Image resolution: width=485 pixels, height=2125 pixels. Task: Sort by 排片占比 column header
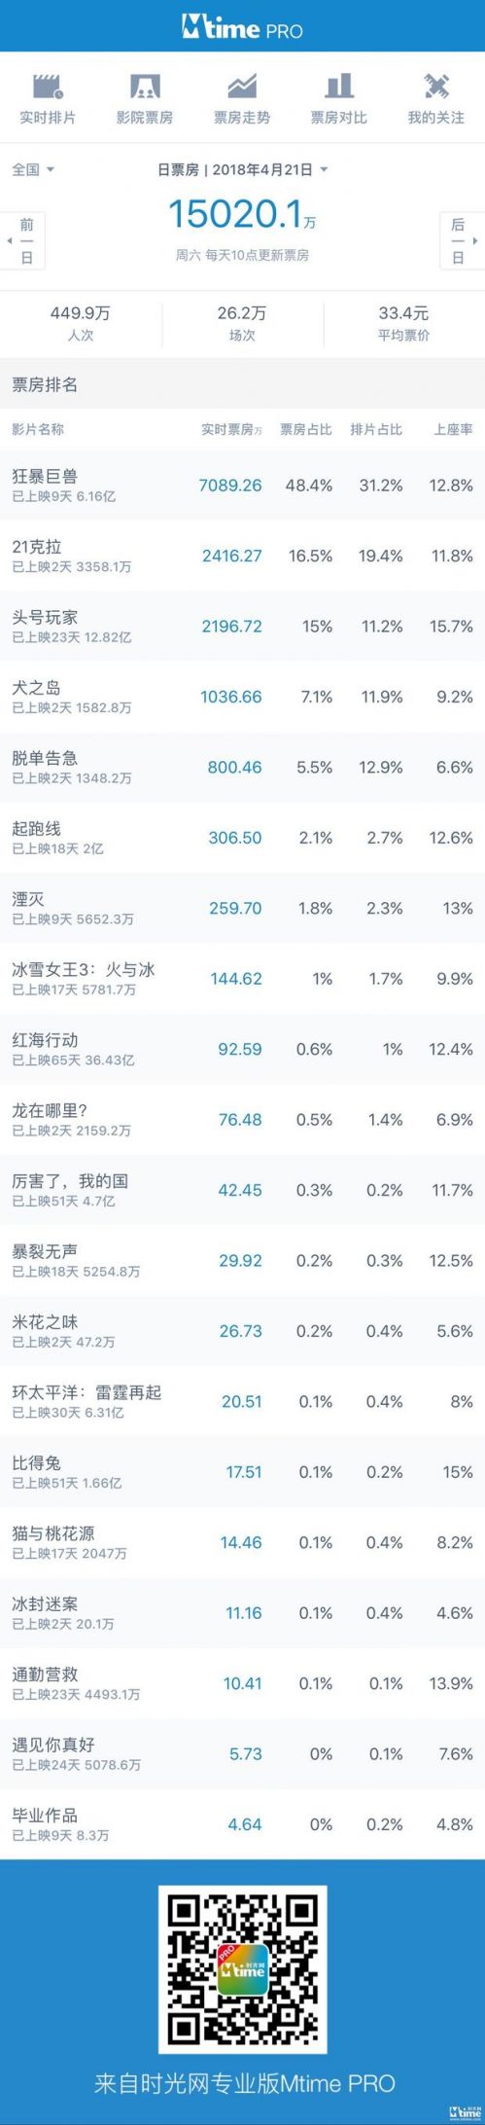pos(376,429)
